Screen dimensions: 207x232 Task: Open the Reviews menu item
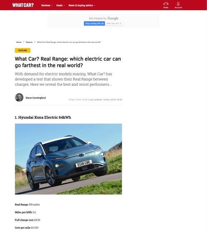pos(46,5)
